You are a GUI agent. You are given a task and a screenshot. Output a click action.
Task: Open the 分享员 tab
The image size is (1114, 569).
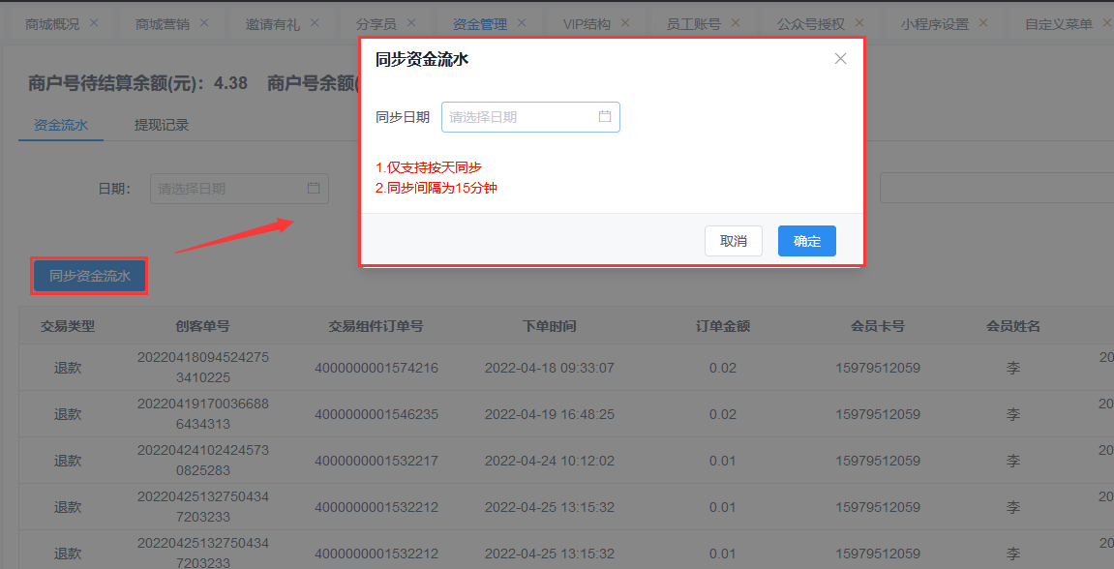pyautogui.click(x=376, y=25)
